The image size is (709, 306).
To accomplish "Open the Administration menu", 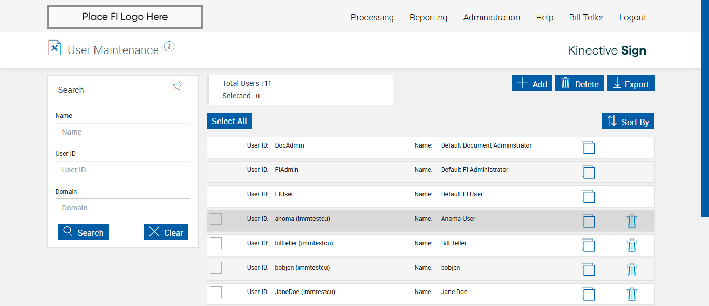I will (492, 17).
